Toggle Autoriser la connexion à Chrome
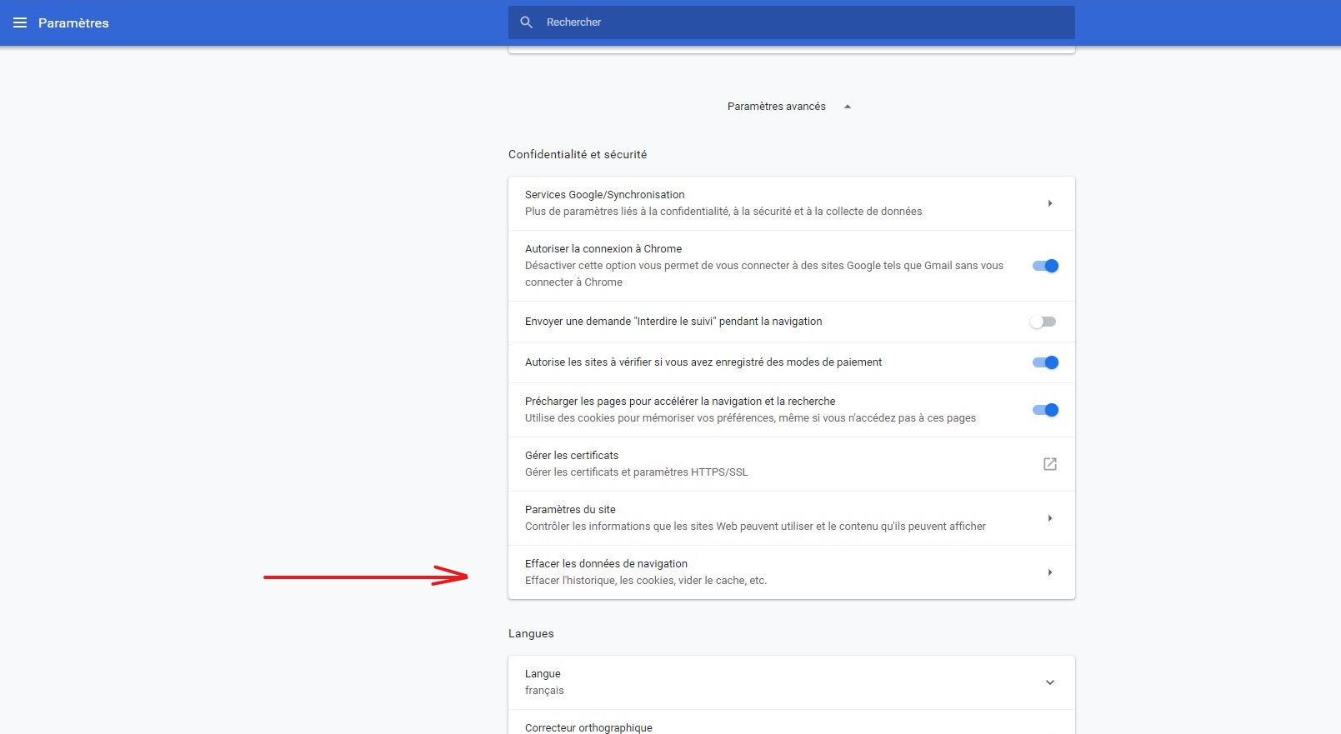This screenshot has height=734, width=1341. (1045, 266)
